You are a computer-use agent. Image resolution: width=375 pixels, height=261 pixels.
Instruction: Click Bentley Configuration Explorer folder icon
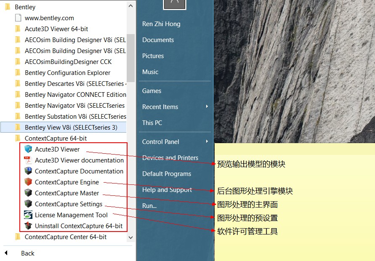click(x=18, y=73)
